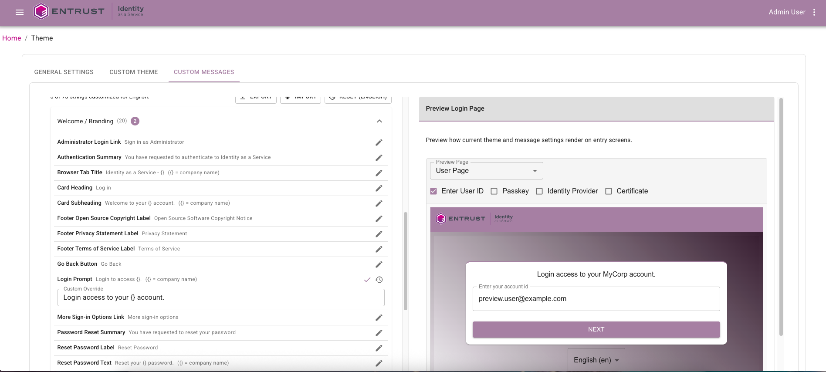
Task: Click the NEXT button in login preview
Action: (x=596, y=329)
